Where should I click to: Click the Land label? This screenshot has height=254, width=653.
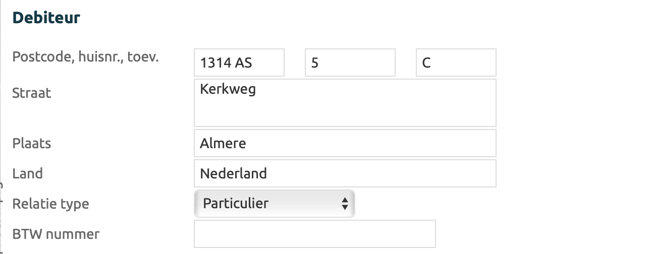[x=28, y=174]
